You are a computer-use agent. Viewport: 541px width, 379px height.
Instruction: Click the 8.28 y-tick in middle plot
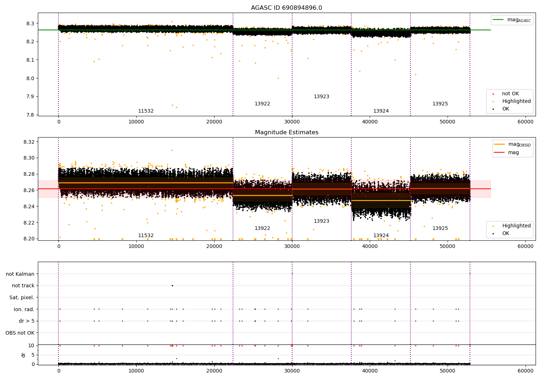tap(29, 174)
